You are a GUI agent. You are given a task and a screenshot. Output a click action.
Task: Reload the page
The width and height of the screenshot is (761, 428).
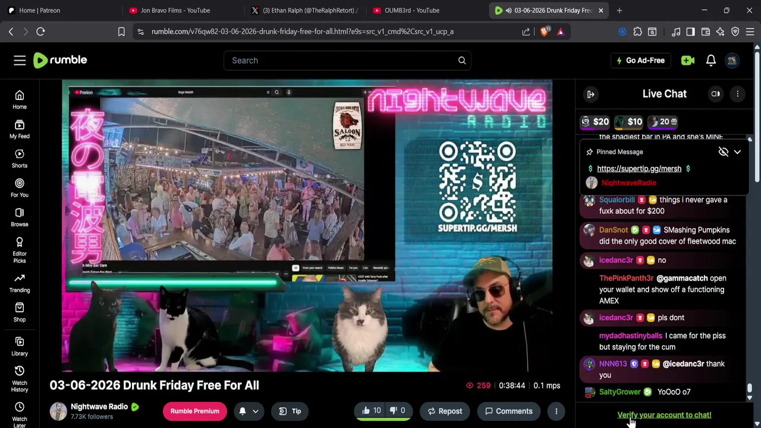40,32
